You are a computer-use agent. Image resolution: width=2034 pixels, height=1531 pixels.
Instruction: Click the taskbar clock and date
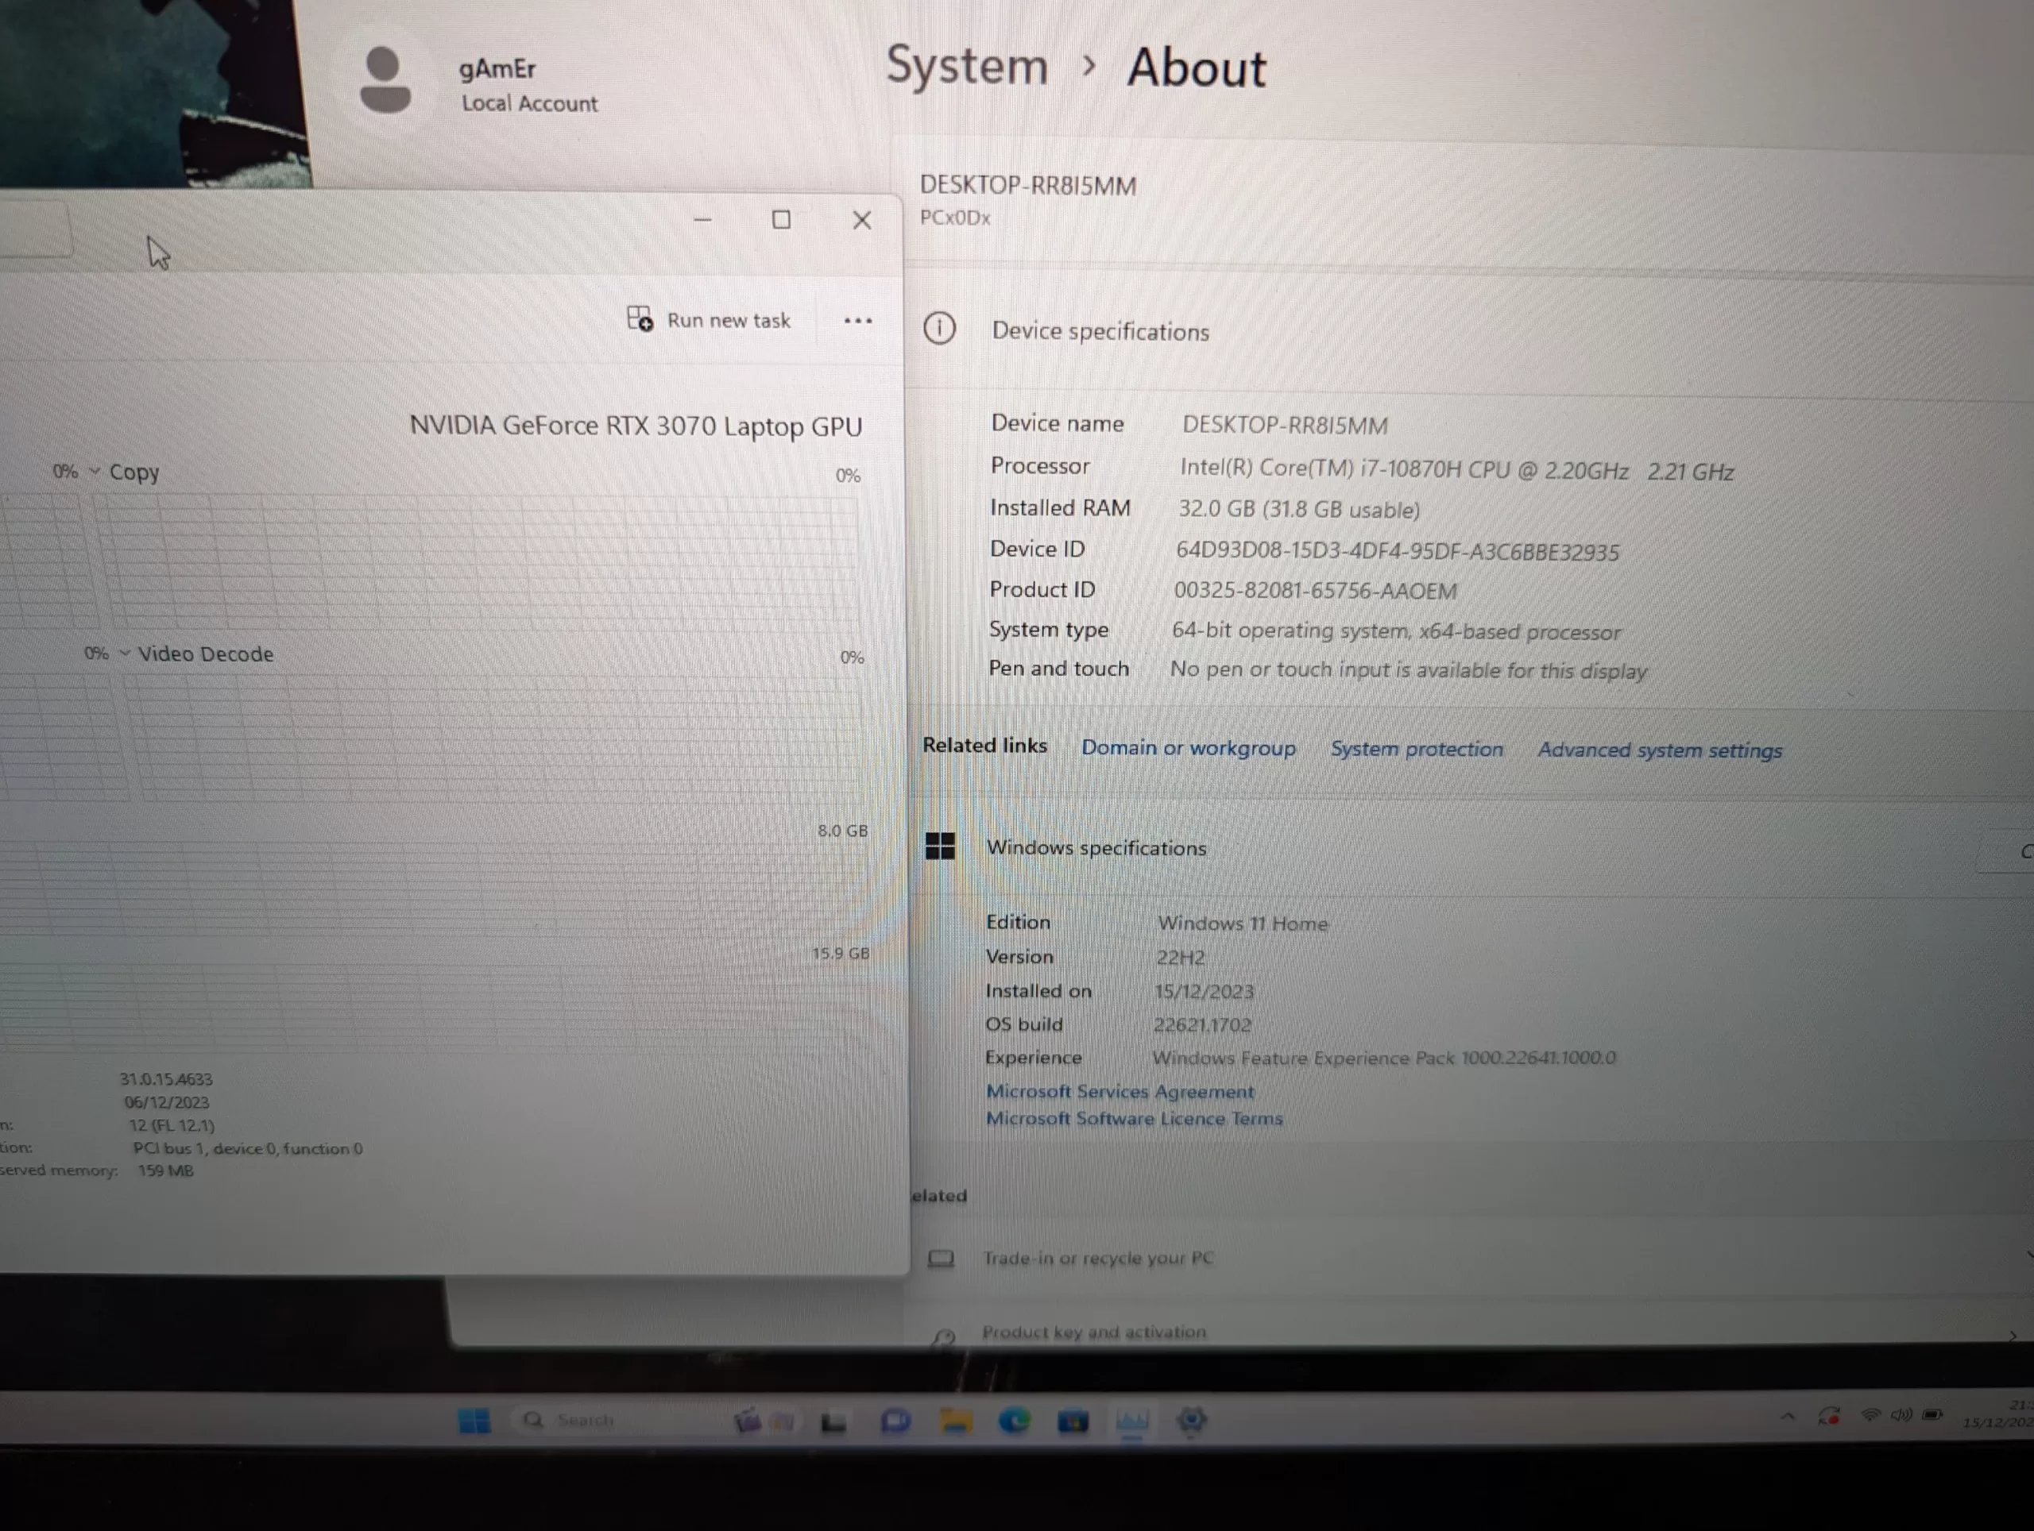(x=1999, y=1413)
